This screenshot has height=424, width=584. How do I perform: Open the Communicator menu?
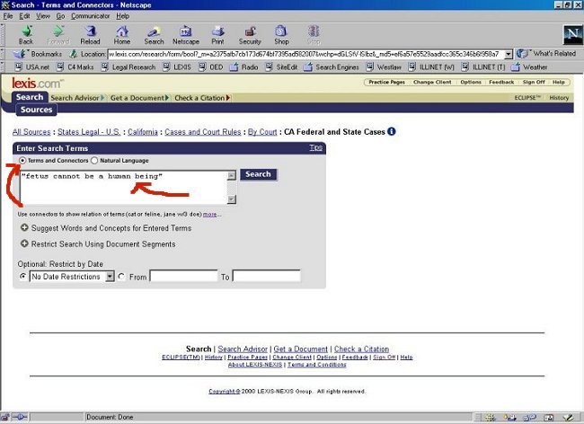91,16
